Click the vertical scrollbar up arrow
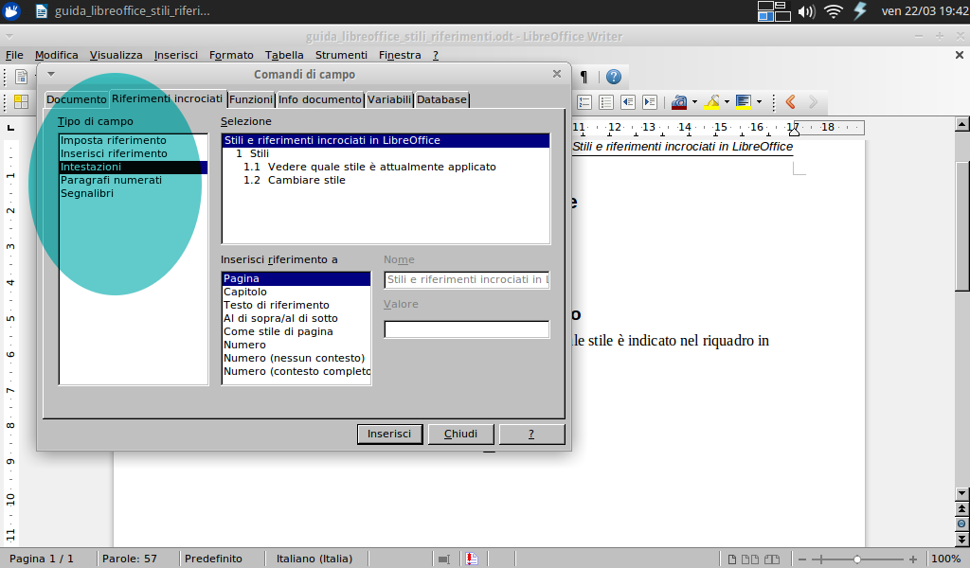Image resolution: width=970 pixels, height=568 pixels. click(961, 125)
